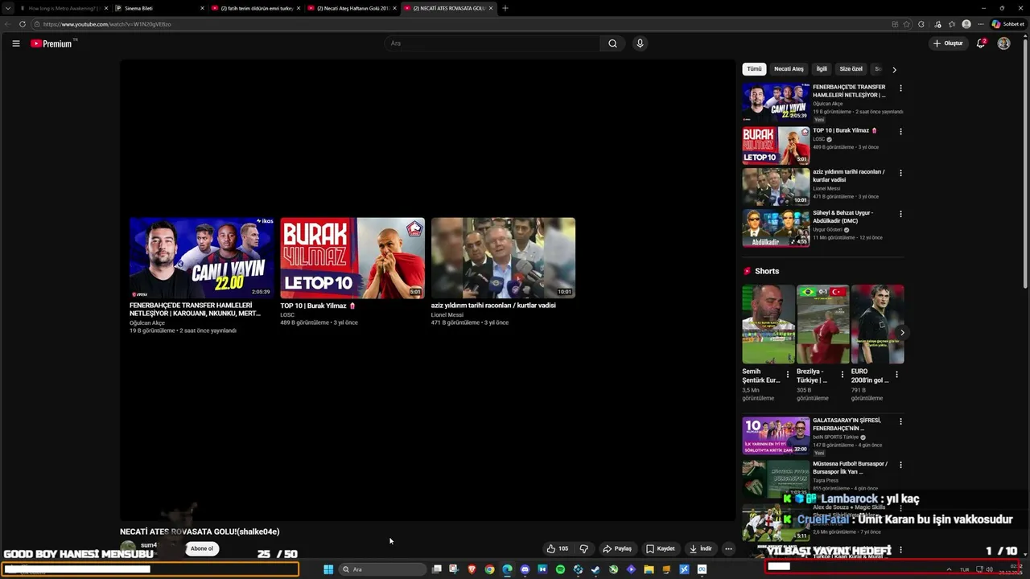Open more actions ellipsis under video

coord(728,548)
